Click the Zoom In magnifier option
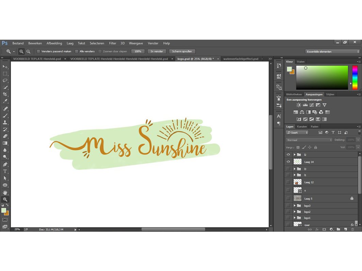 tap(21, 51)
